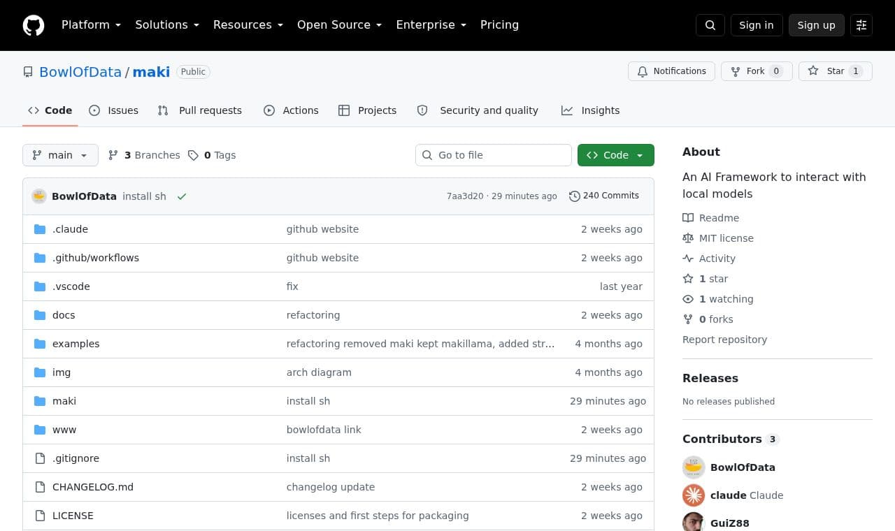This screenshot has height=531, width=895.
Task: Click the green check status icon
Action: [x=182, y=196]
